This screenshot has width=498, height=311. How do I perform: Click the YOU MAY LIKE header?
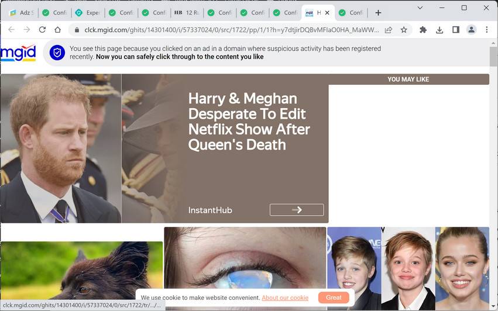408,80
